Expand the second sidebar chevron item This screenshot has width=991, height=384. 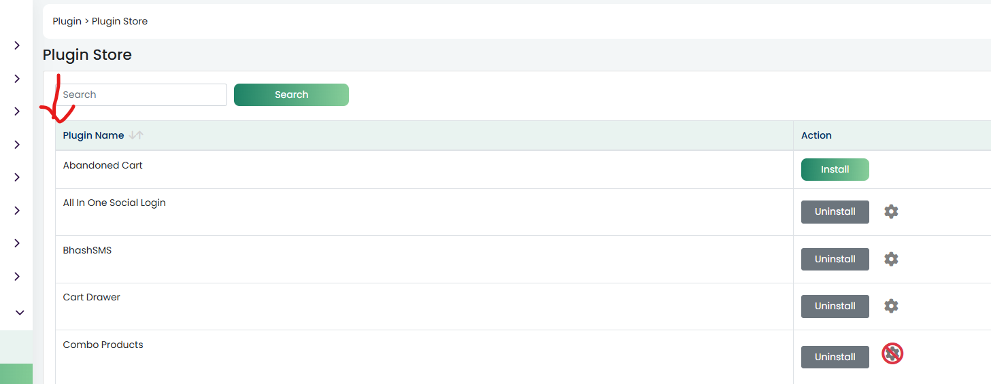click(17, 79)
